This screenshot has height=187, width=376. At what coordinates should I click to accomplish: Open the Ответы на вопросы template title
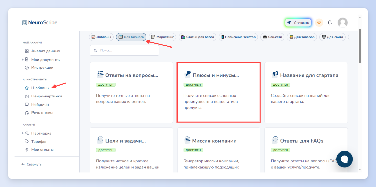click(132, 75)
